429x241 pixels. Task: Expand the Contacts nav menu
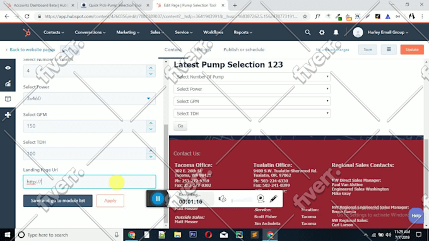point(54,32)
